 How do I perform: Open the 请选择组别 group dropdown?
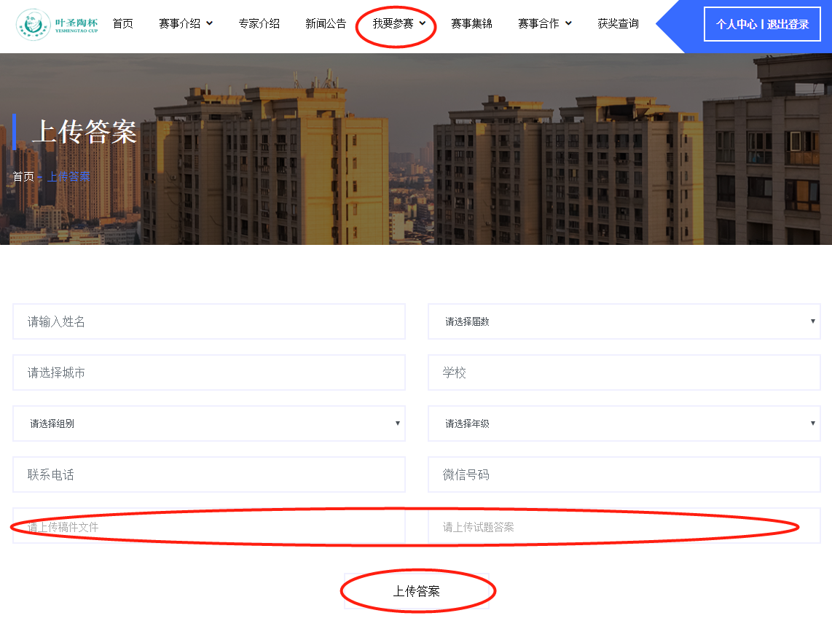(x=209, y=423)
